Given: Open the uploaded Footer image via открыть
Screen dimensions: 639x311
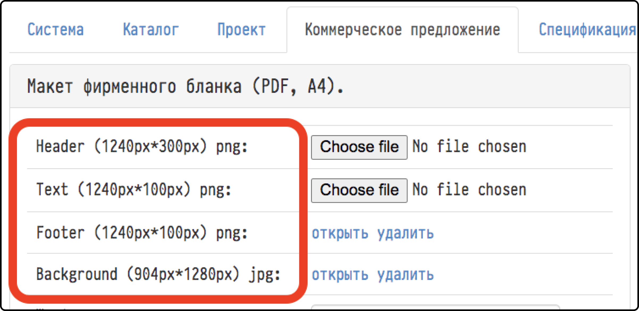Looking at the screenshot, I should coord(340,233).
